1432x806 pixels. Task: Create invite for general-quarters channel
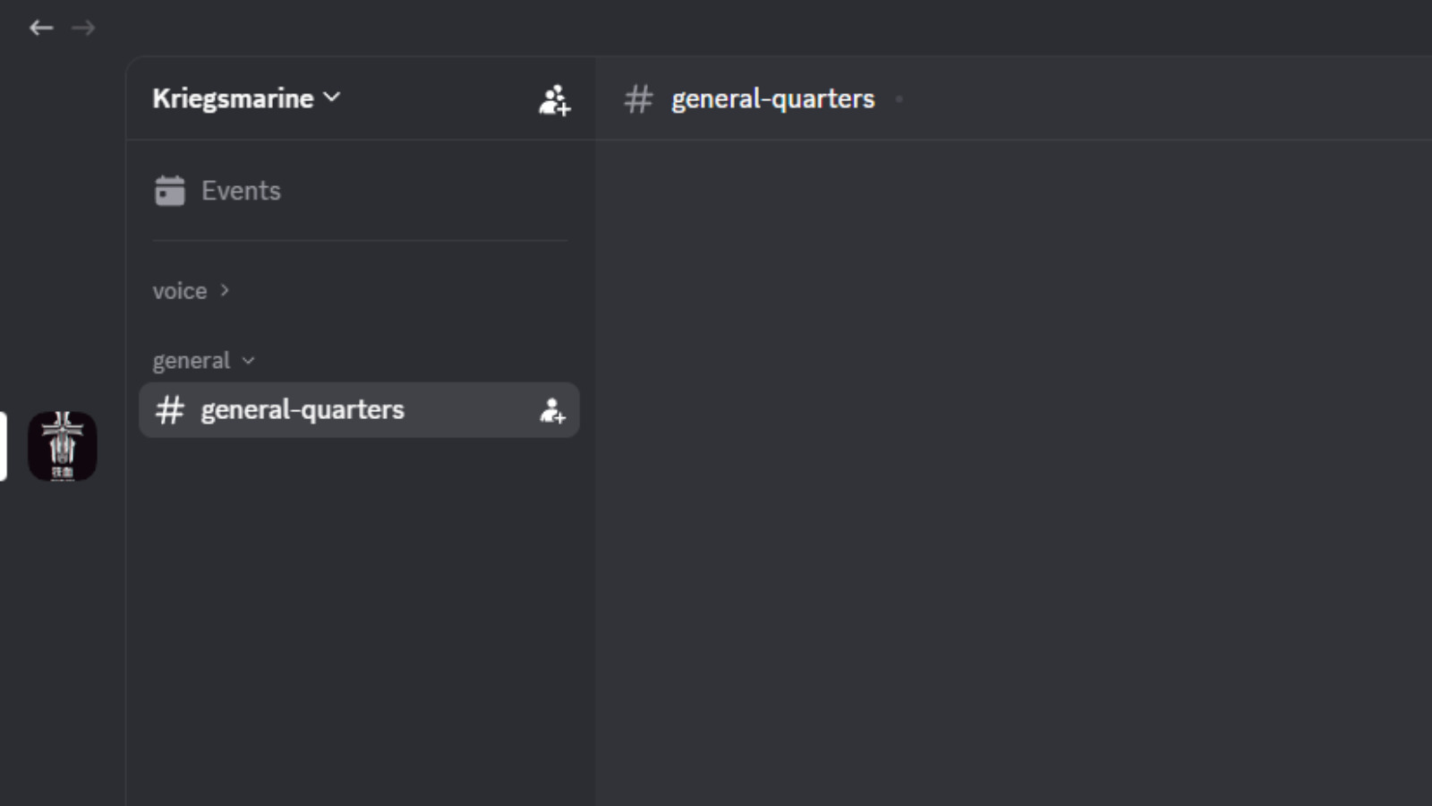552,410
